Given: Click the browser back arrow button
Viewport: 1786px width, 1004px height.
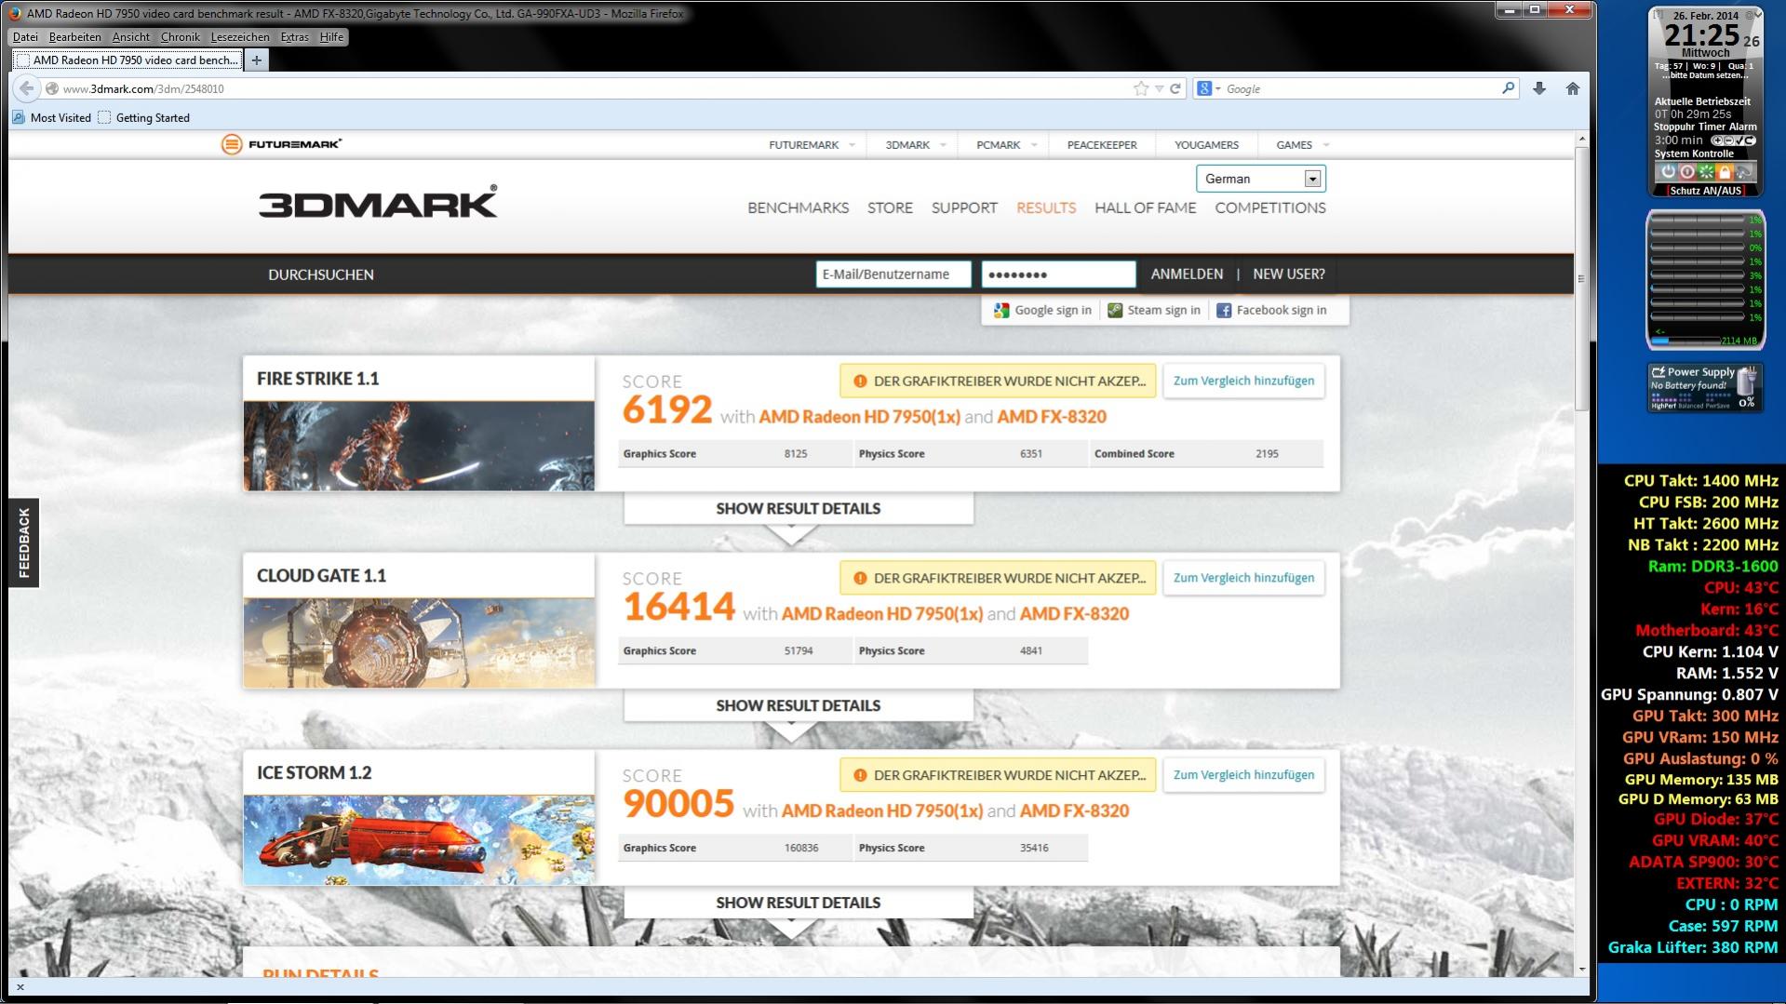Looking at the screenshot, I should pyautogui.click(x=27, y=88).
